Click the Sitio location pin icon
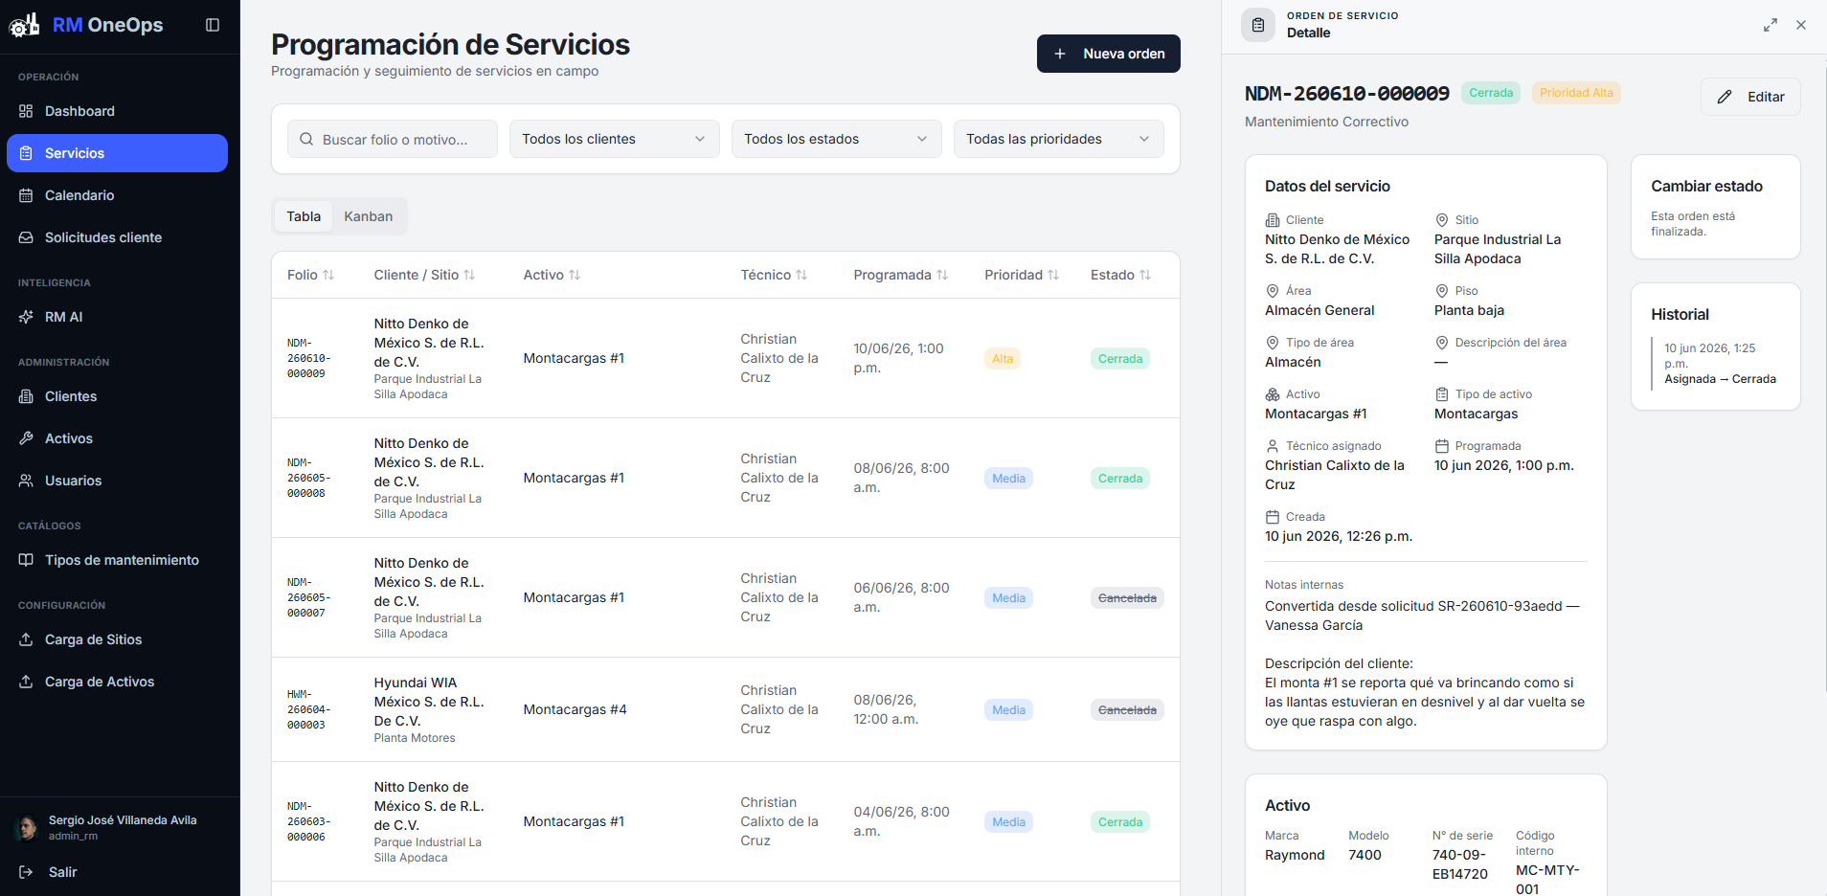Screen dimensions: 1827x896 (1442, 220)
